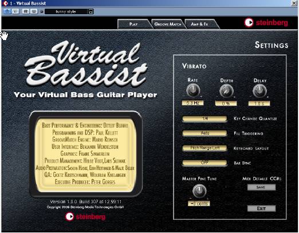Open the Keyboard Layout Pitch Range Left dropdown
299x233 pixels.
click(x=204, y=148)
